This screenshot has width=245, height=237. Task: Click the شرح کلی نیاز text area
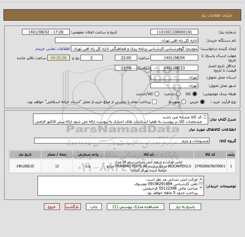pos(121,119)
